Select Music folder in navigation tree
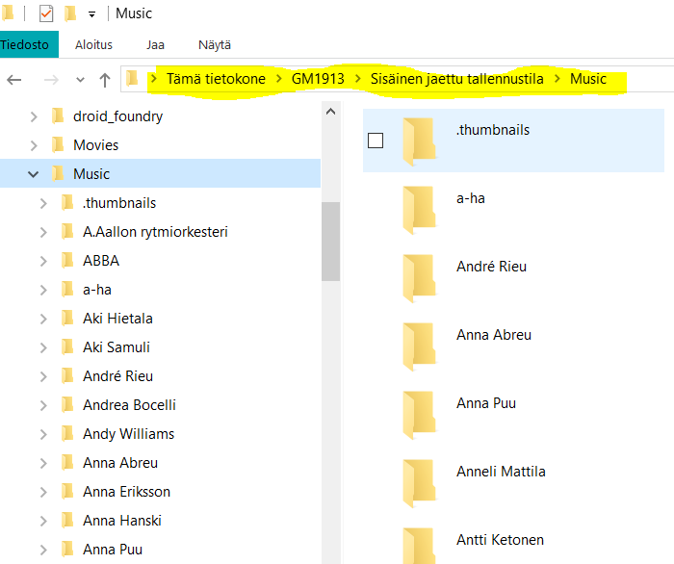 tap(91, 174)
